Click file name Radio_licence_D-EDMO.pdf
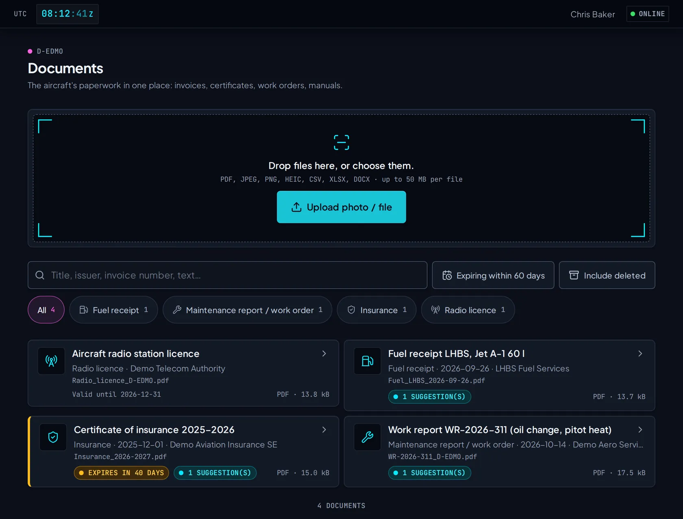This screenshot has width=683, height=519. pos(120,380)
